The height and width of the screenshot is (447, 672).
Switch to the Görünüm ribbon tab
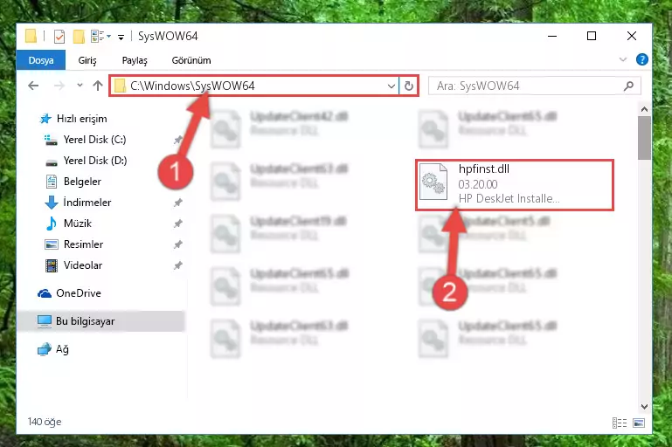[x=191, y=60]
